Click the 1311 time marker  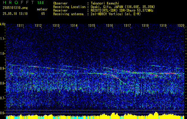(20, 25)
